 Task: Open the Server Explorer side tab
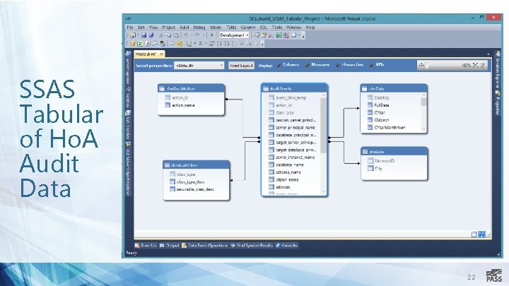[x=128, y=68]
